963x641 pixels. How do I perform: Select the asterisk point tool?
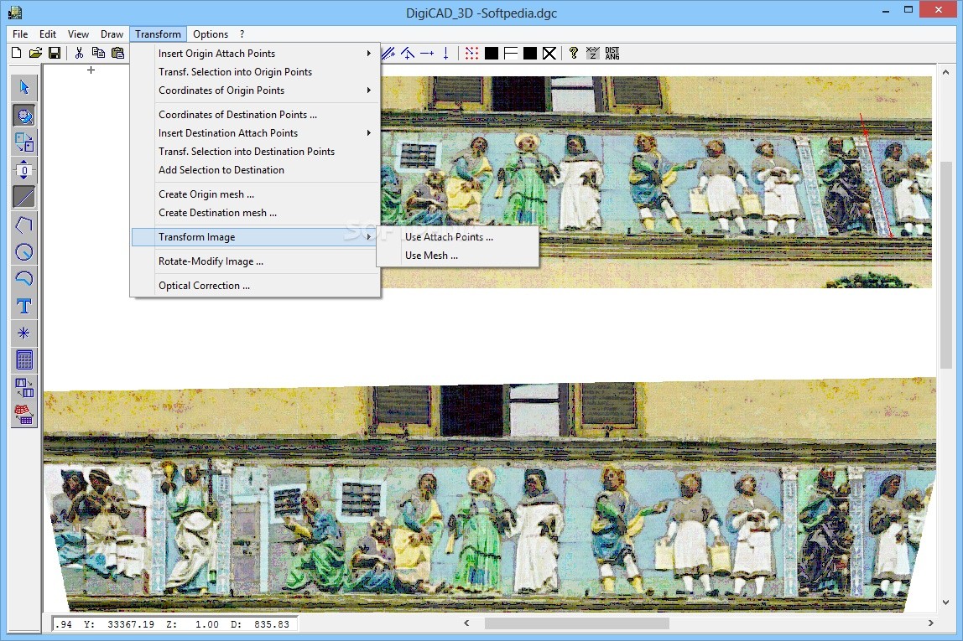tap(24, 333)
